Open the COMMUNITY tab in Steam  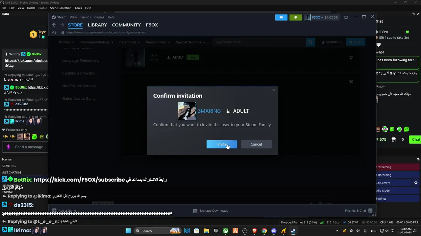click(x=126, y=25)
